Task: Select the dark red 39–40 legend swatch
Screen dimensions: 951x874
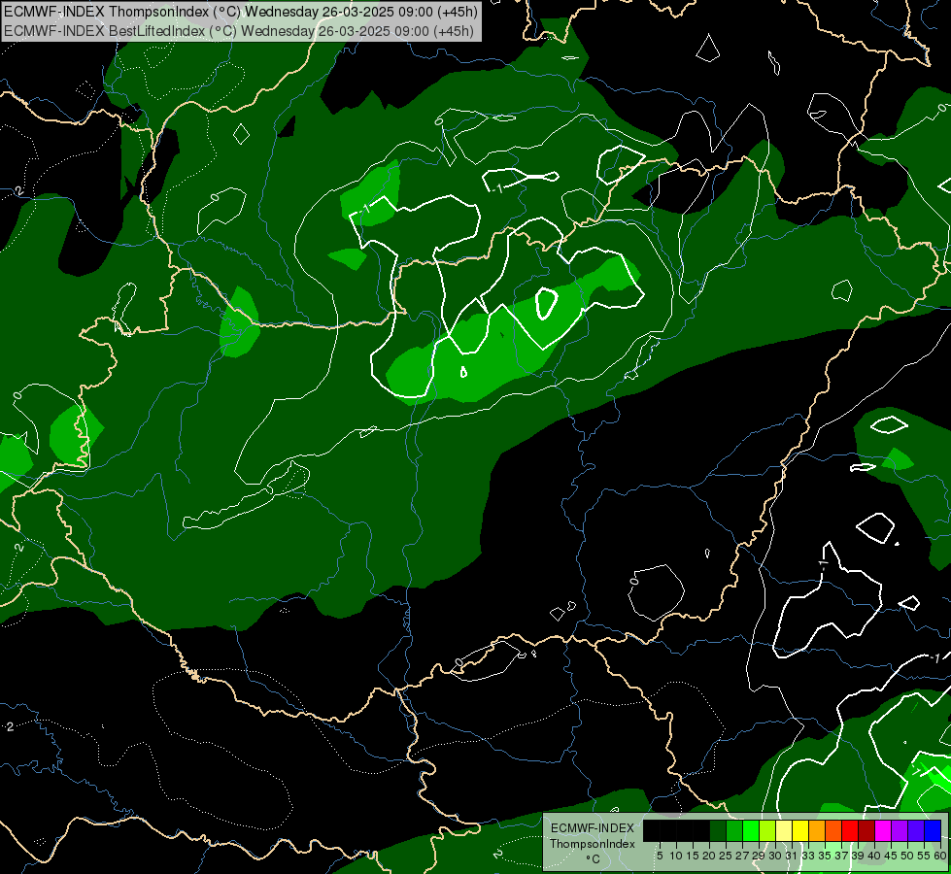Action: pyautogui.click(x=866, y=830)
